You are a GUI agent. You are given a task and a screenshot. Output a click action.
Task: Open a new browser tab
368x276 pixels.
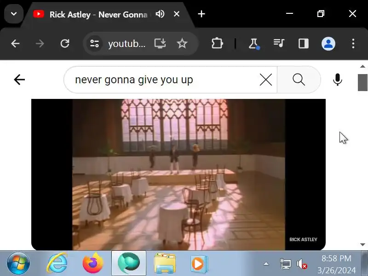[x=201, y=14]
